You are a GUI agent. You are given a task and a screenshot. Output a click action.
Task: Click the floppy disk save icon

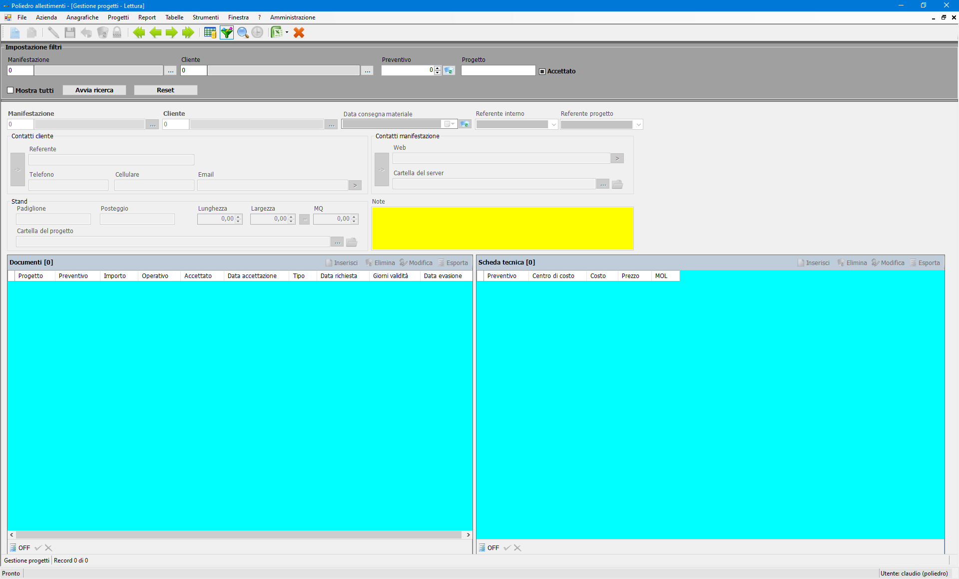pyautogui.click(x=70, y=32)
